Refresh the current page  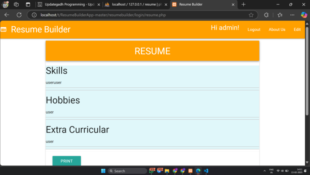pyautogui.click(x=19, y=15)
